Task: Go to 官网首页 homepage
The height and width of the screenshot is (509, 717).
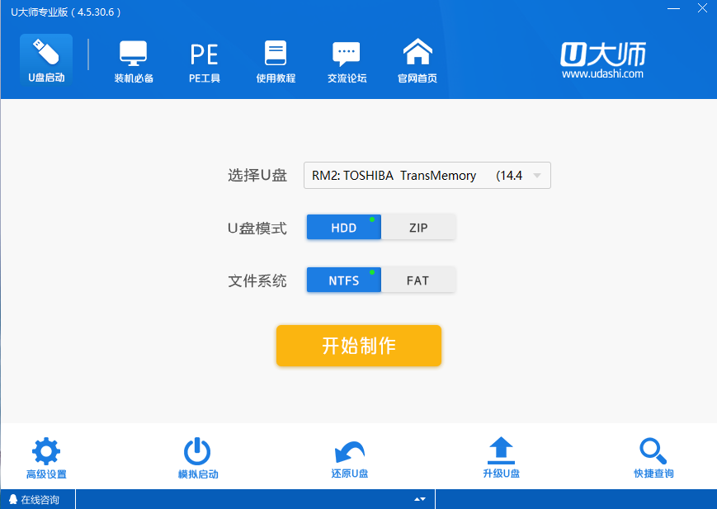Action: [417, 58]
